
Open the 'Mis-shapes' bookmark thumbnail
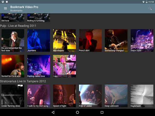point(64,40)
